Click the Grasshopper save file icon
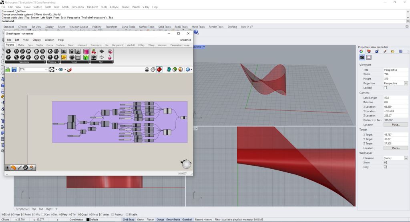This screenshot has width=410, height=222. (14, 70)
